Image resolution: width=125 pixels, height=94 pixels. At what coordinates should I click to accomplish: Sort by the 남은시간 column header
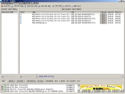click(110, 12)
